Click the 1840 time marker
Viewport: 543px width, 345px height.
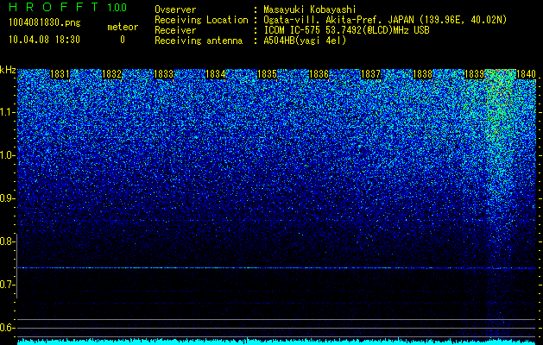click(526, 74)
